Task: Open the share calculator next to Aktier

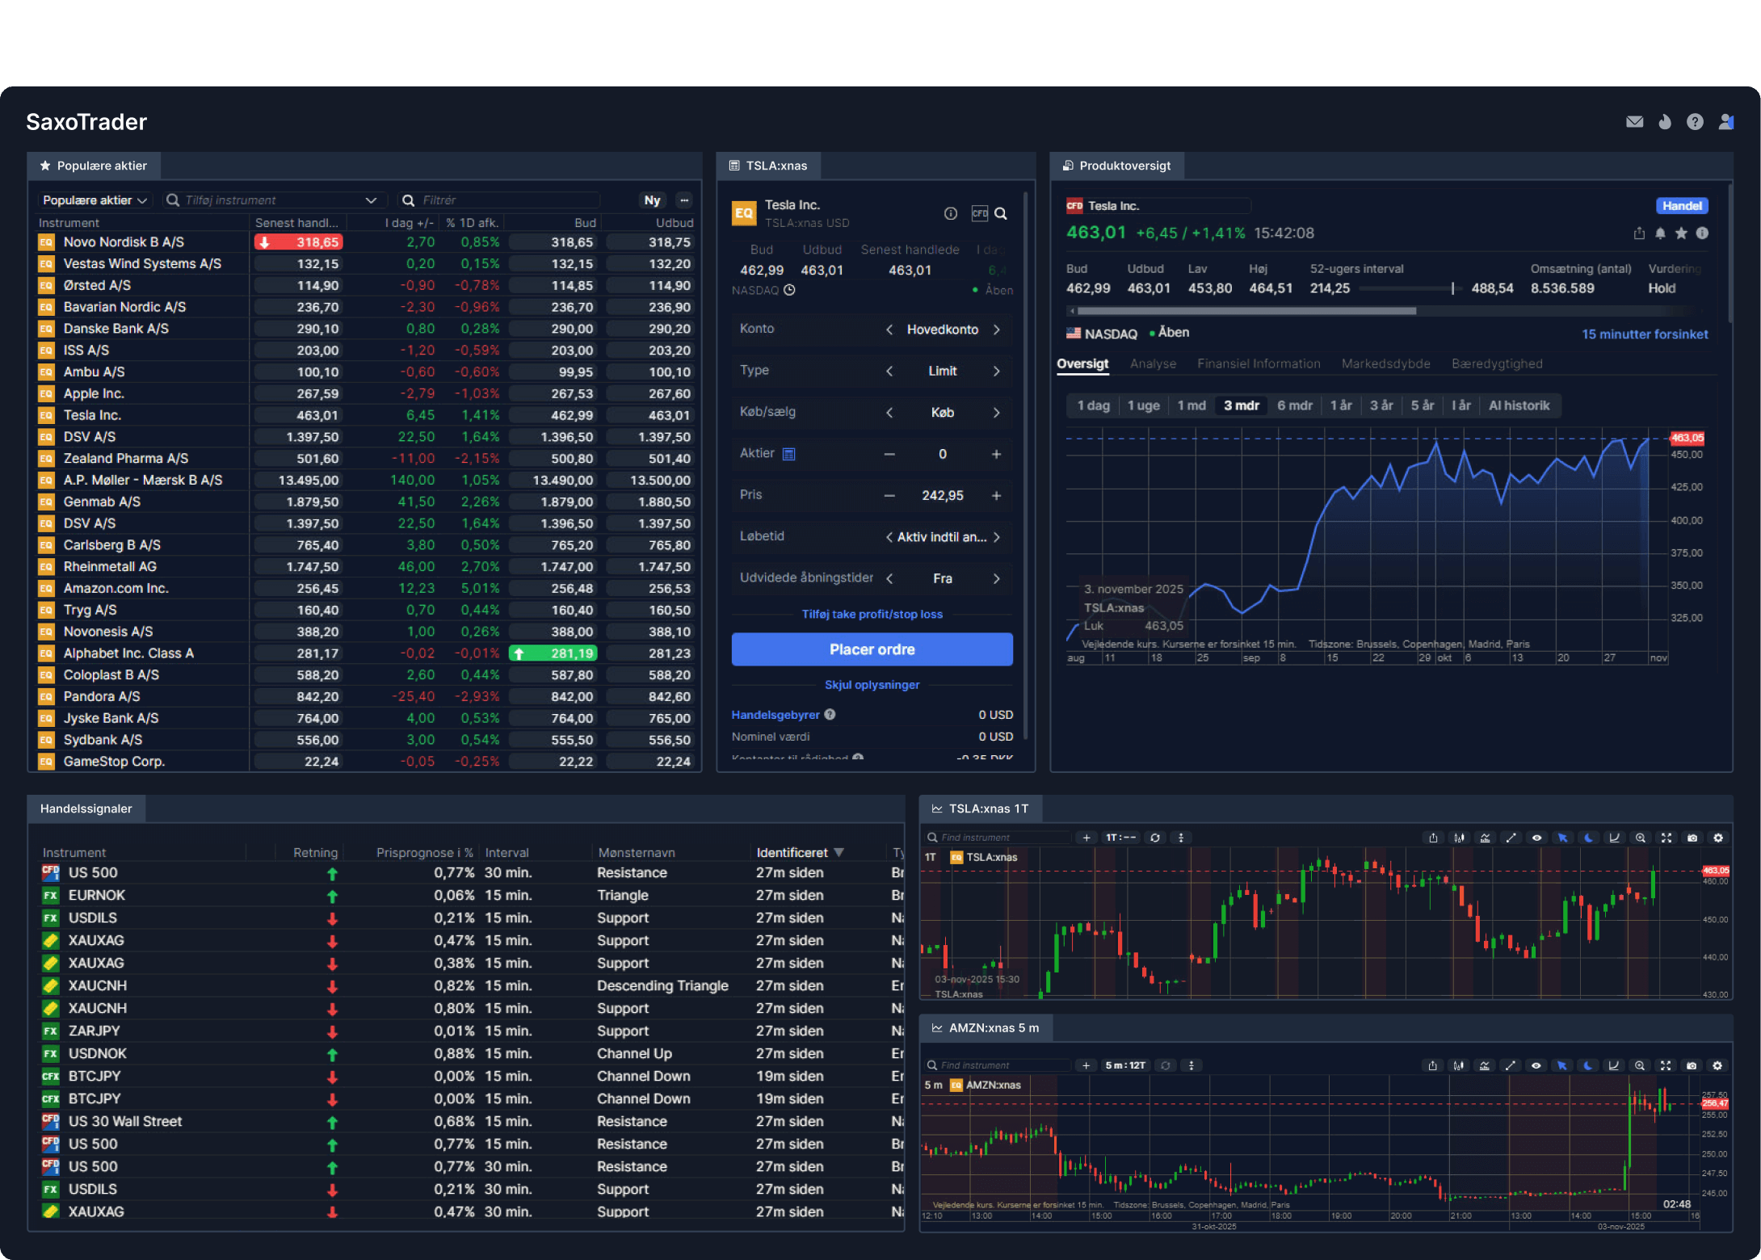Action: (x=789, y=454)
